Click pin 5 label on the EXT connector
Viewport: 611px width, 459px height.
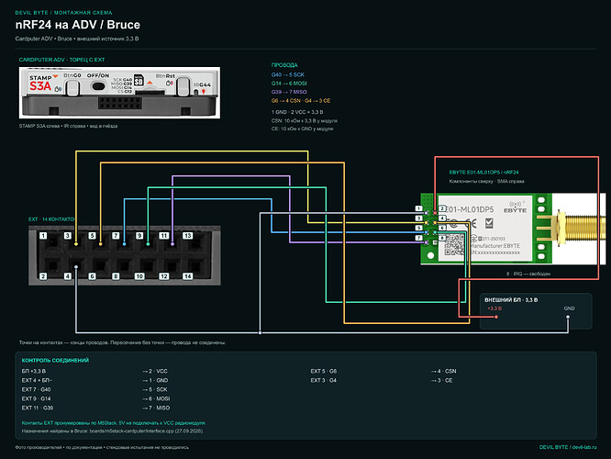(x=92, y=236)
